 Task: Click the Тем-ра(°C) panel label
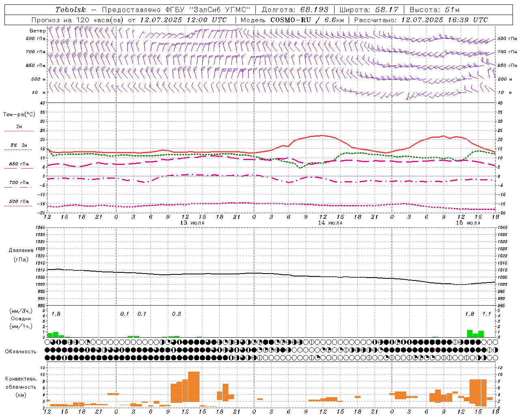(x=19, y=115)
